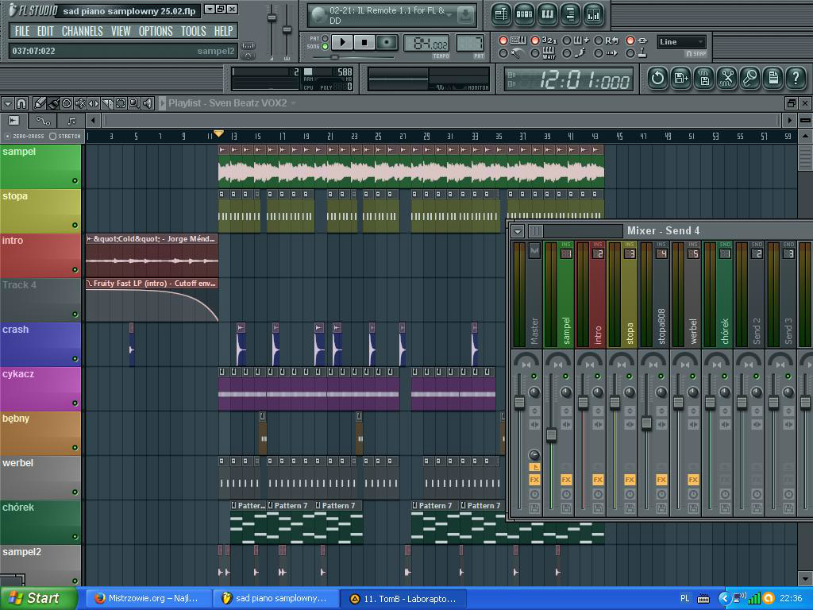813x610 pixels.
Task: Open the VIEW menu
Action: [x=121, y=31]
